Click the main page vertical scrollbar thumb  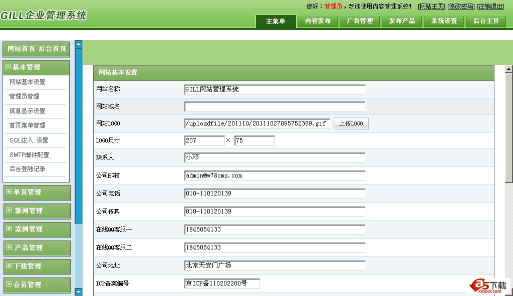[508, 127]
